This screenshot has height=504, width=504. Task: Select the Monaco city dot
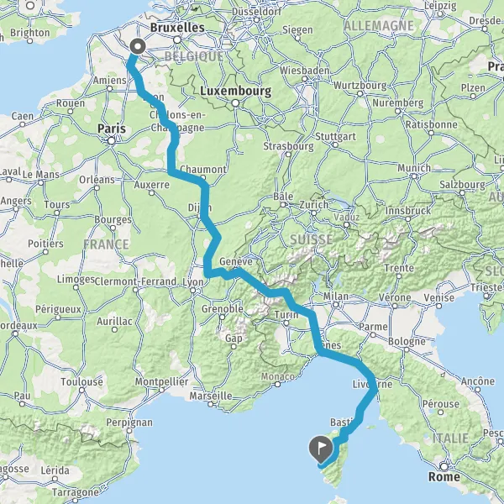(x=278, y=384)
